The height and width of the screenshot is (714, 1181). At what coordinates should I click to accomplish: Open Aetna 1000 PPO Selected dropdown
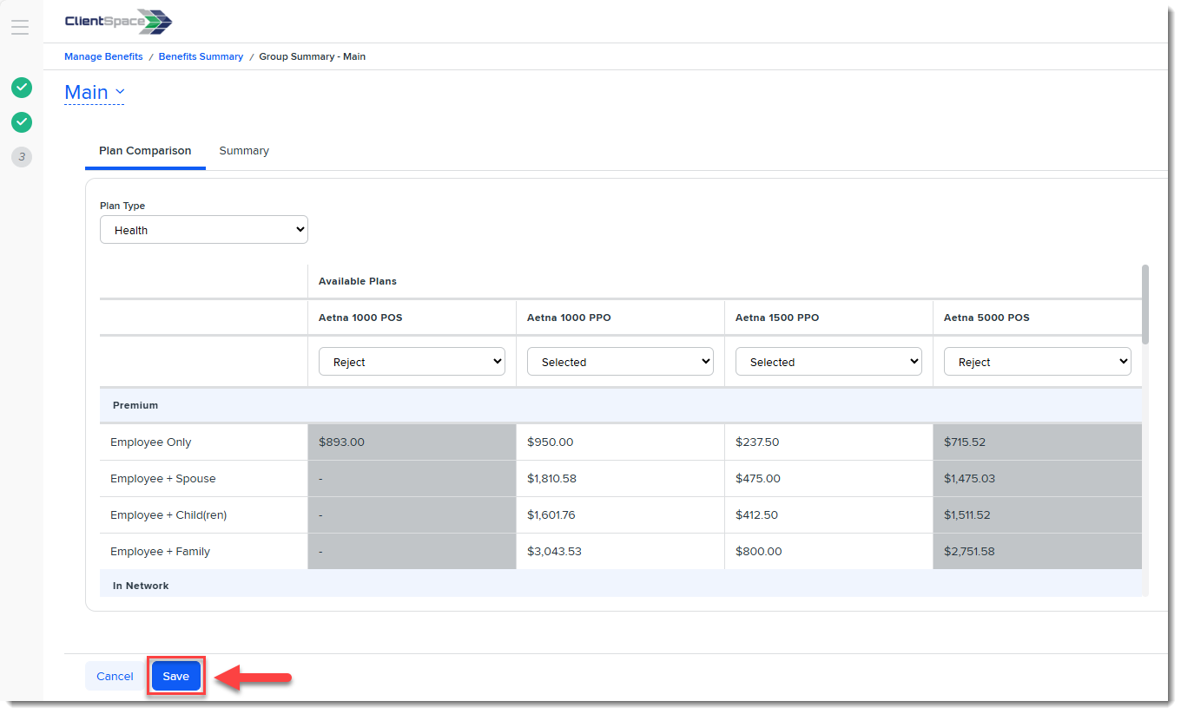[x=621, y=362]
